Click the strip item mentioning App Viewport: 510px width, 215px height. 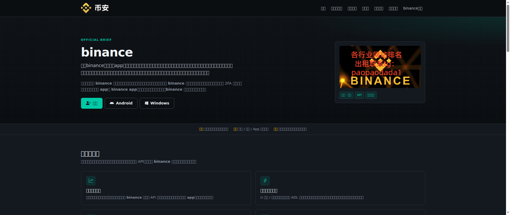251,129
